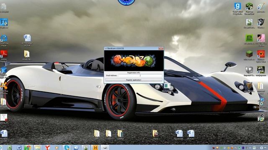Screen dimensions: 268x150
Task: Close the Bandicam keygen dialog
Action: [161, 48]
